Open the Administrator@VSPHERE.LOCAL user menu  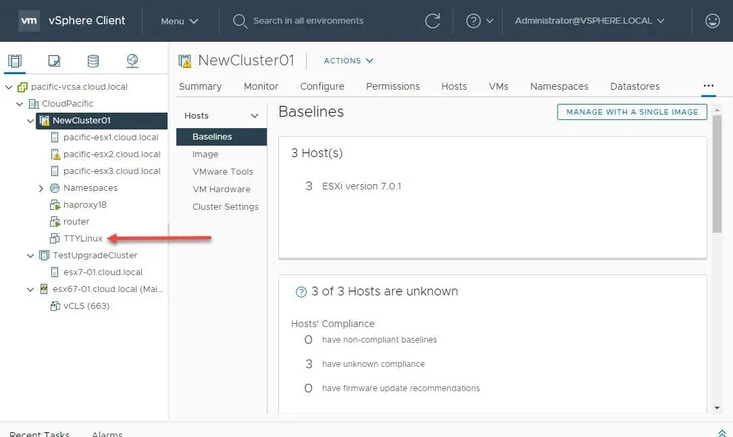[589, 21]
